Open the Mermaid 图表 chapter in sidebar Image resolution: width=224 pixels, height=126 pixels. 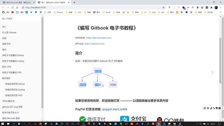[11, 118]
